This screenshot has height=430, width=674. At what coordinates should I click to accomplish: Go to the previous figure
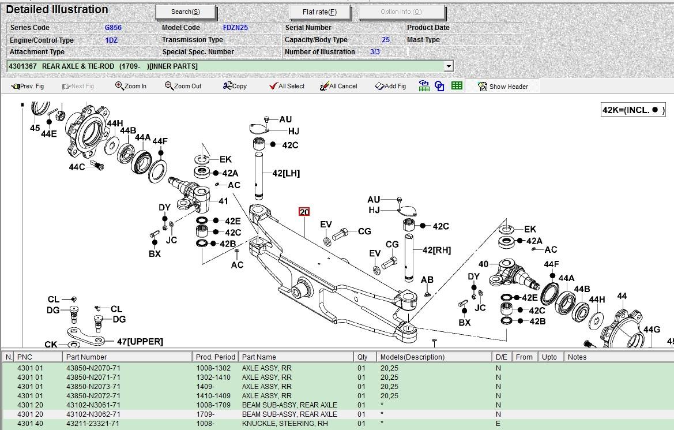(x=27, y=86)
